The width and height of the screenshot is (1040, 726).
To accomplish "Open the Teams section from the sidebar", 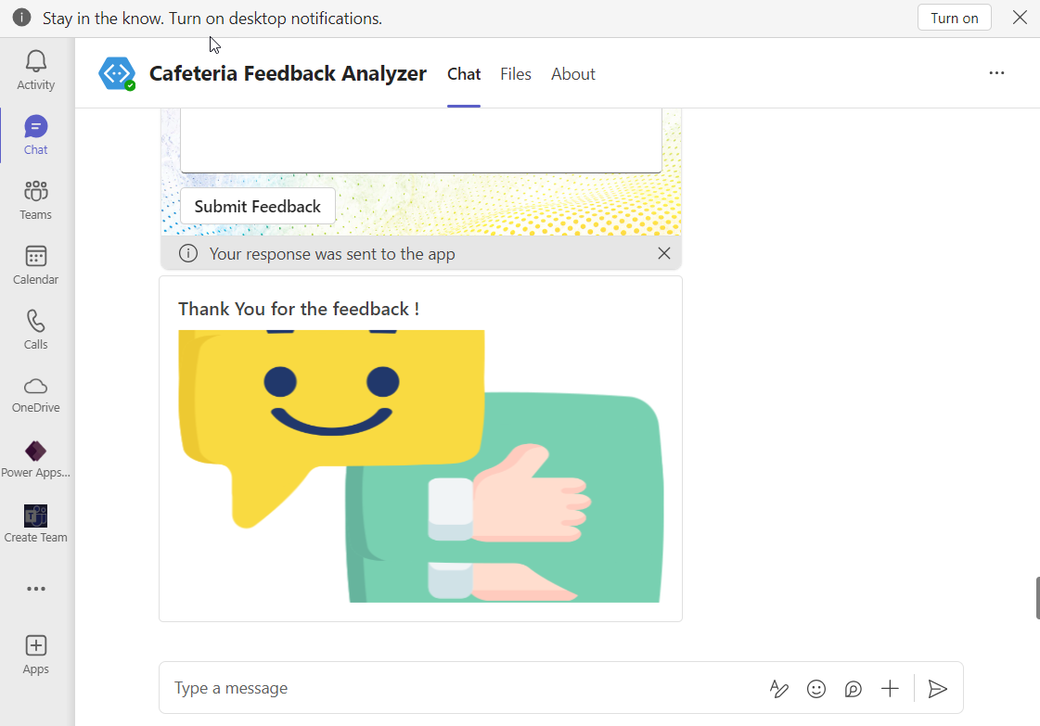I will [34, 198].
